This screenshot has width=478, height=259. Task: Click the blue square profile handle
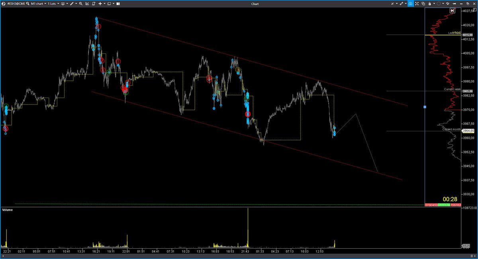click(x=425, y=107)
